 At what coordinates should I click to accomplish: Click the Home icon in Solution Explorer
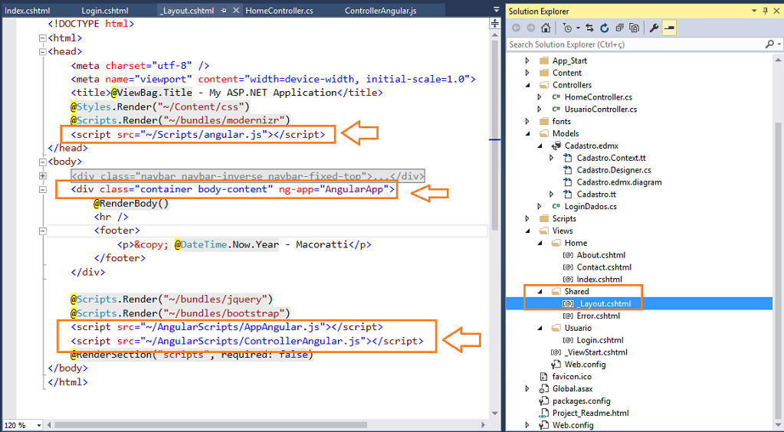click(x=546, y=28)
